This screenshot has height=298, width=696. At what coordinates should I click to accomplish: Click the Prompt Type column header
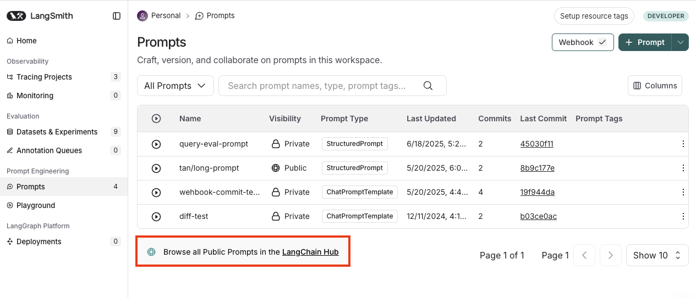(344, 119)
